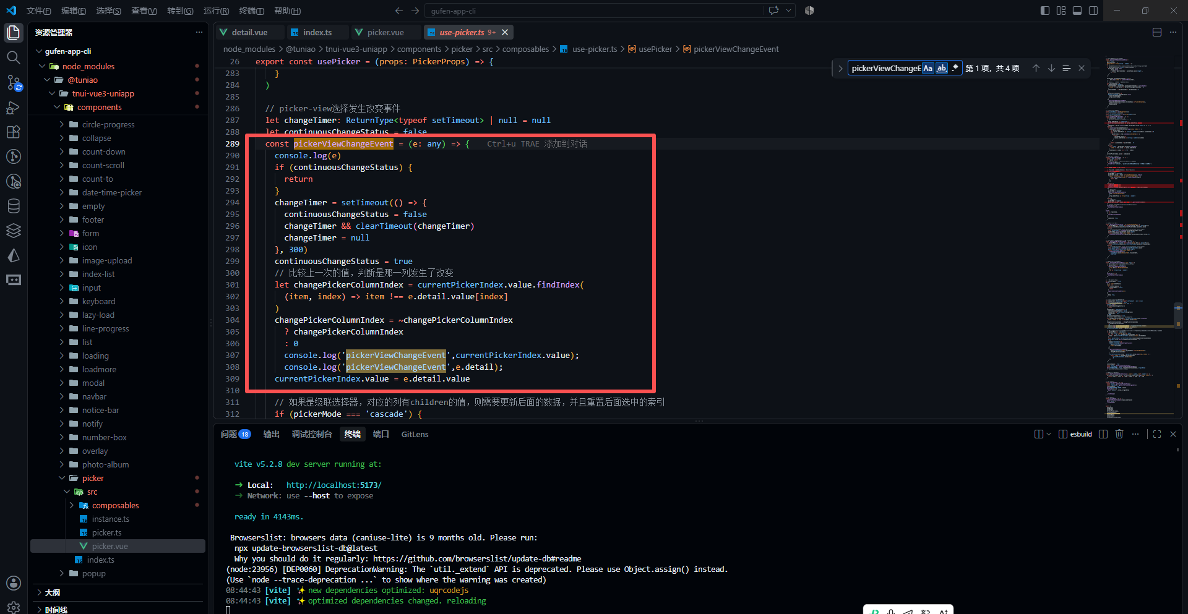1188x614 pixels.
Task: Collapse the @tuniao folder
Action: (x=47, y=80)
